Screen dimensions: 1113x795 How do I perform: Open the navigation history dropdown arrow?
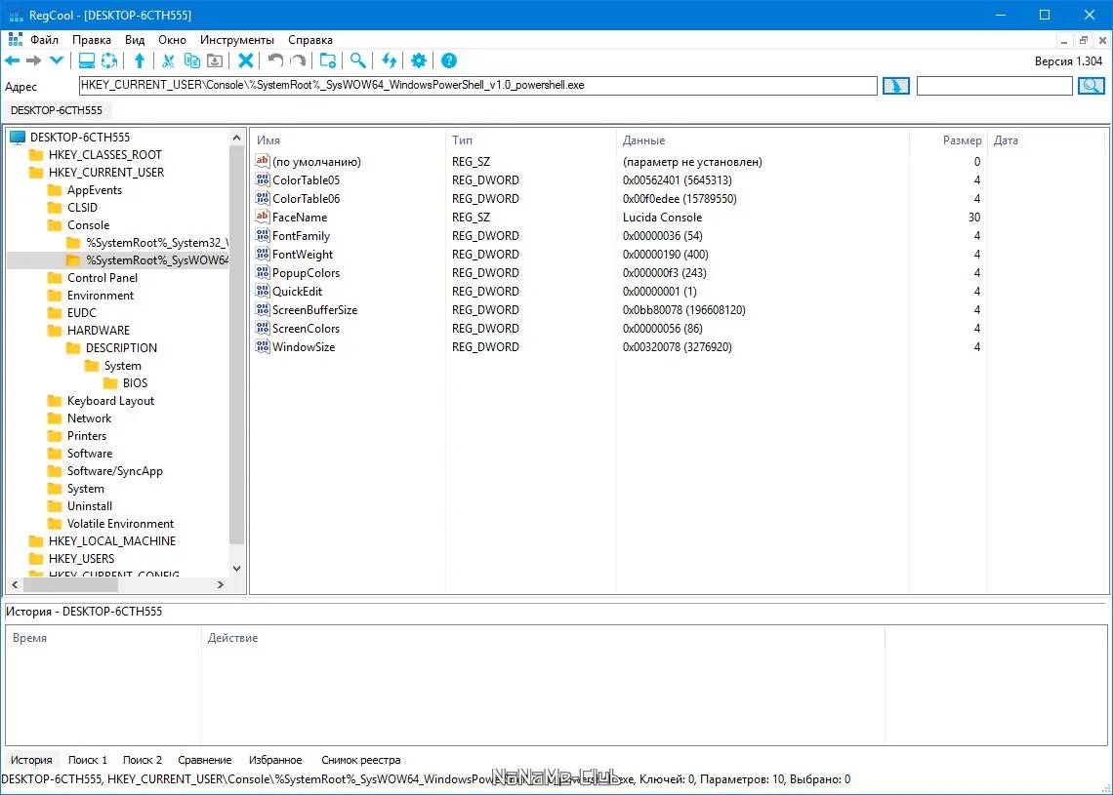tap(56, 61)
